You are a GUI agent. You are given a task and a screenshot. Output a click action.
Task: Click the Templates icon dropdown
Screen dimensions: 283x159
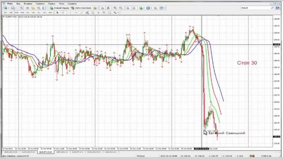coord(162,8)
